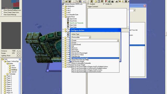Click the Open Map folder icon
The width and height of the screenshot is (167, 94).
pos(67,1)
